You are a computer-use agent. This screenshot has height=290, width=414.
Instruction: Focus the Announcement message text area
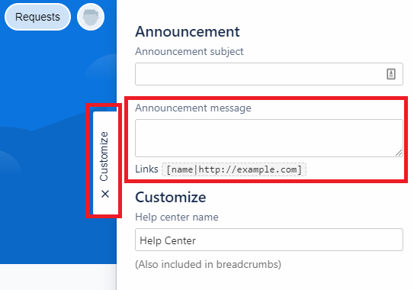[x=269, y=138]
